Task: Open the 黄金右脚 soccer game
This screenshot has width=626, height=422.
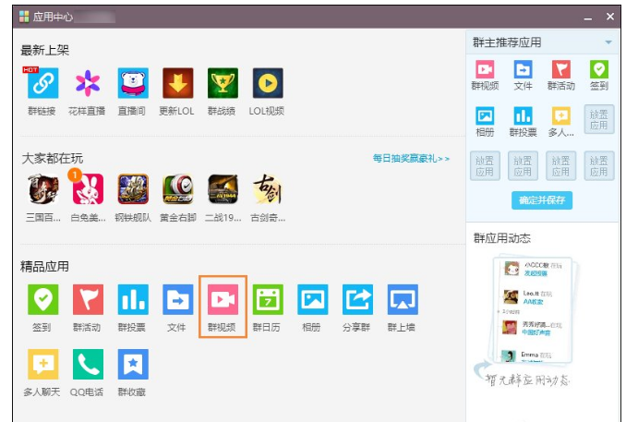Action: coord(178,189)
